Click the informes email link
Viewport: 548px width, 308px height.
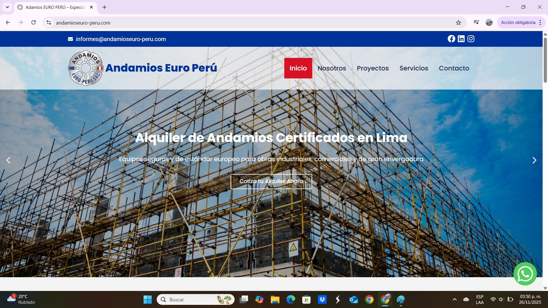120,39
